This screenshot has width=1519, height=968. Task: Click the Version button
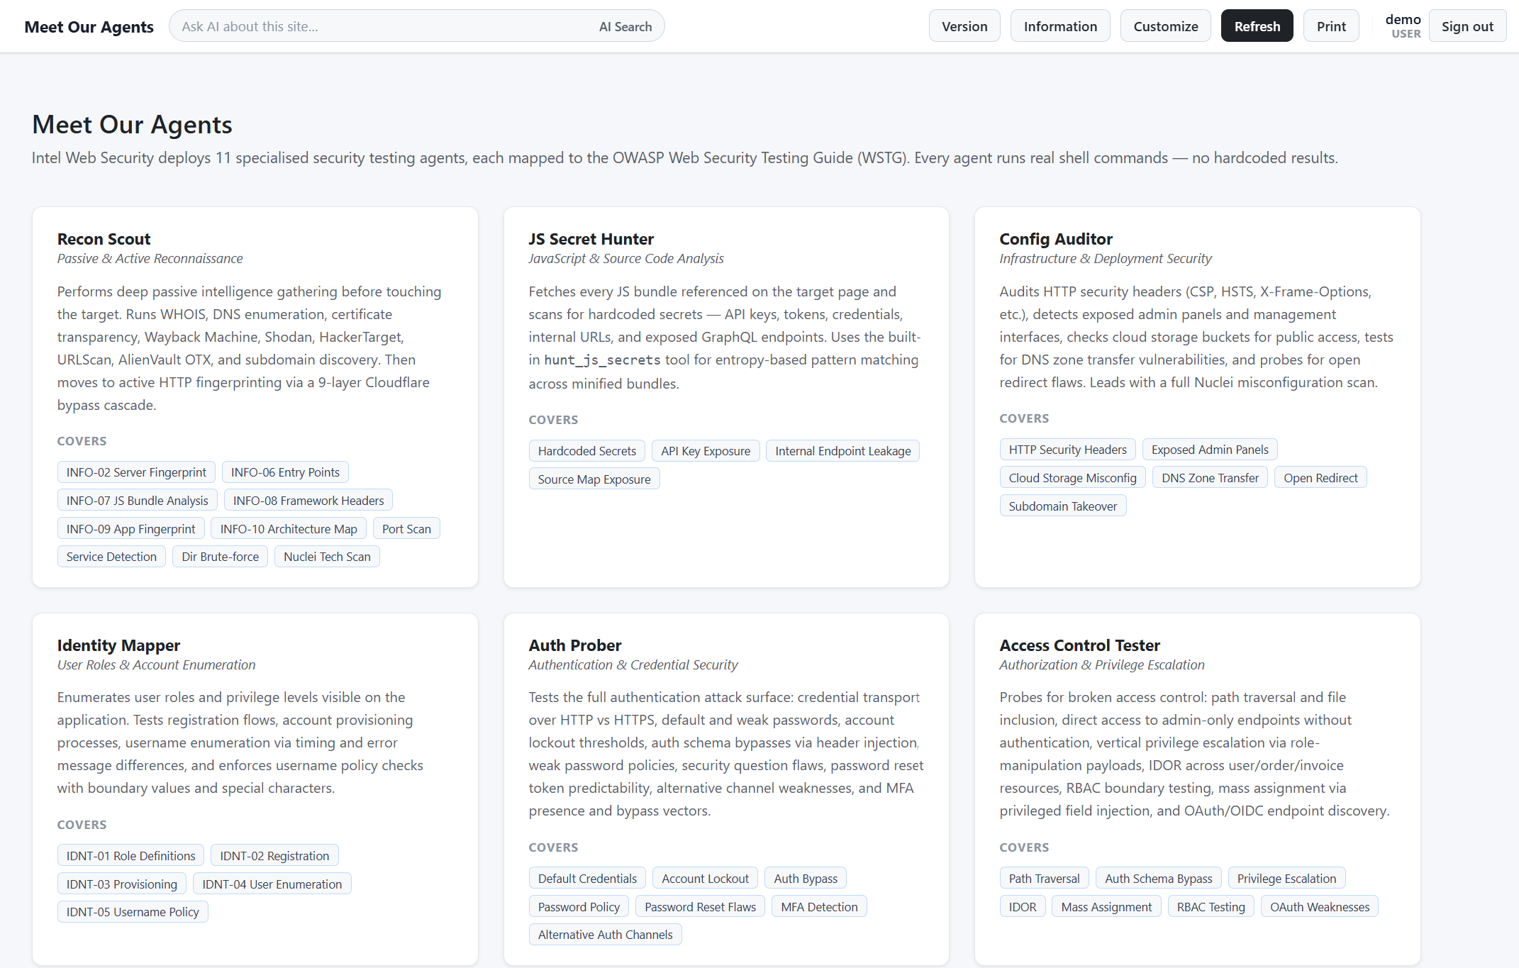pos(964,26)
